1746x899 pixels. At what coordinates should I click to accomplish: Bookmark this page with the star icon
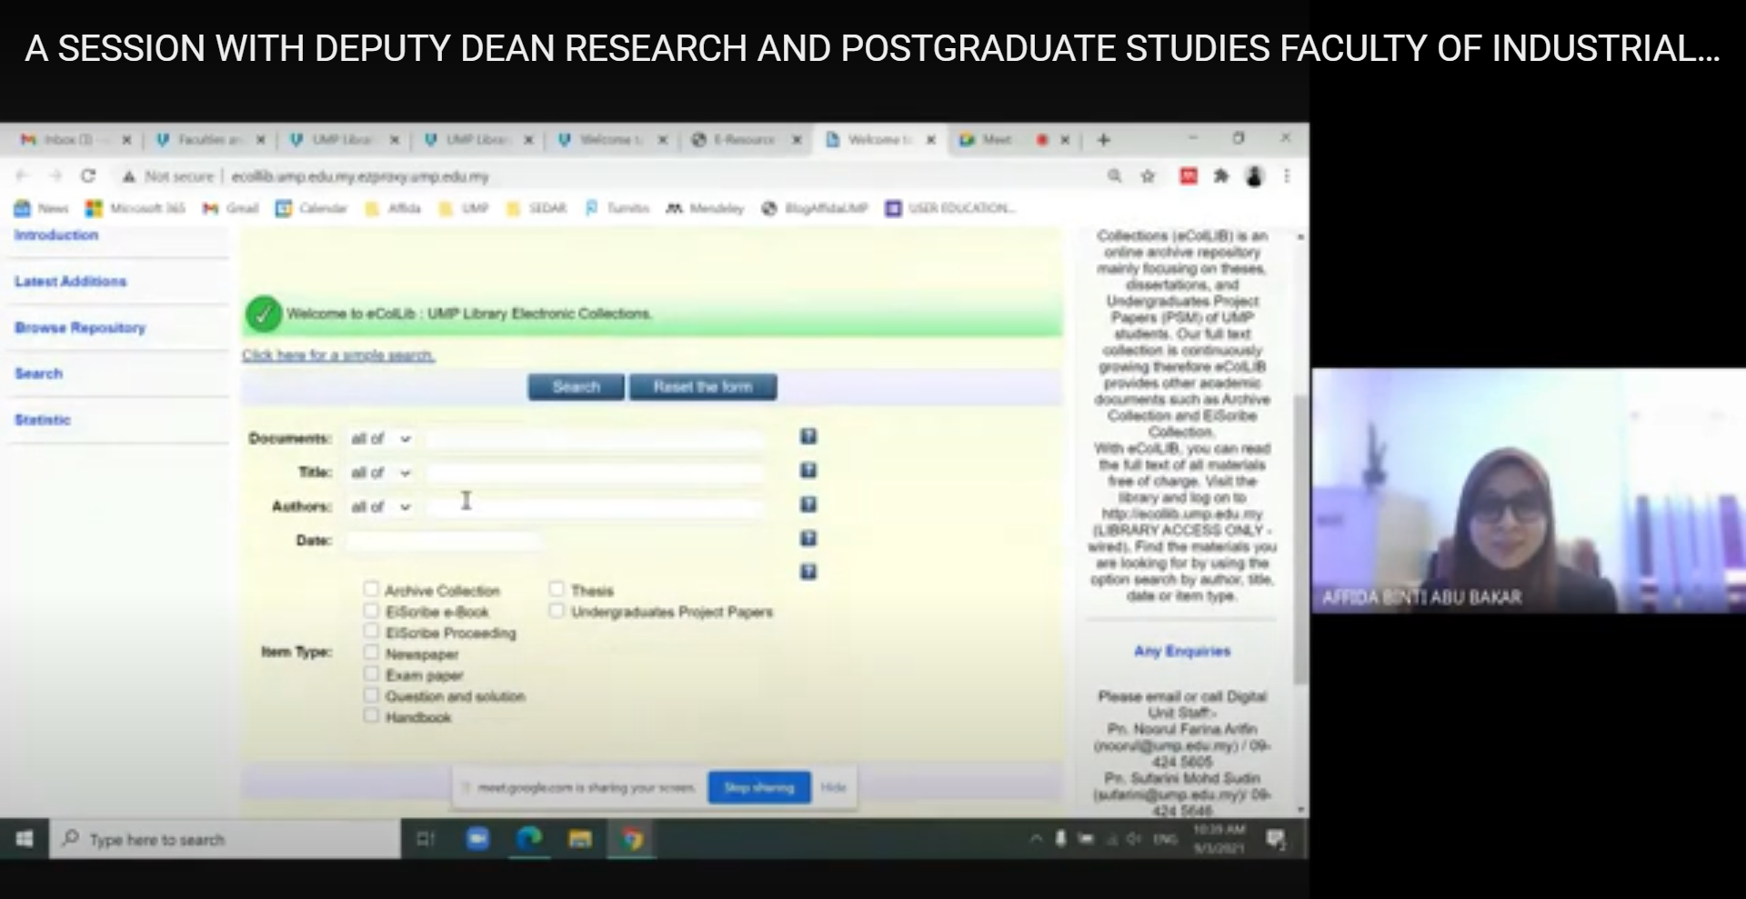point(1148,176)
